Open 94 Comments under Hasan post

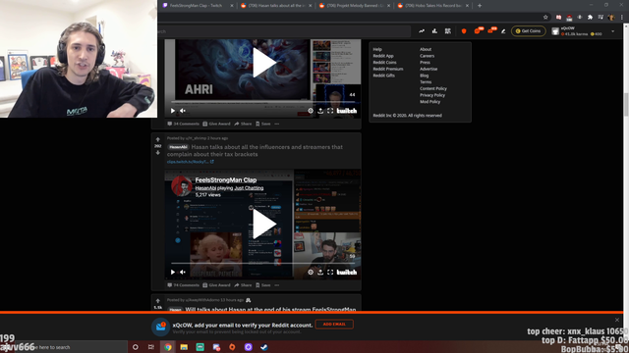coord(184,285)
